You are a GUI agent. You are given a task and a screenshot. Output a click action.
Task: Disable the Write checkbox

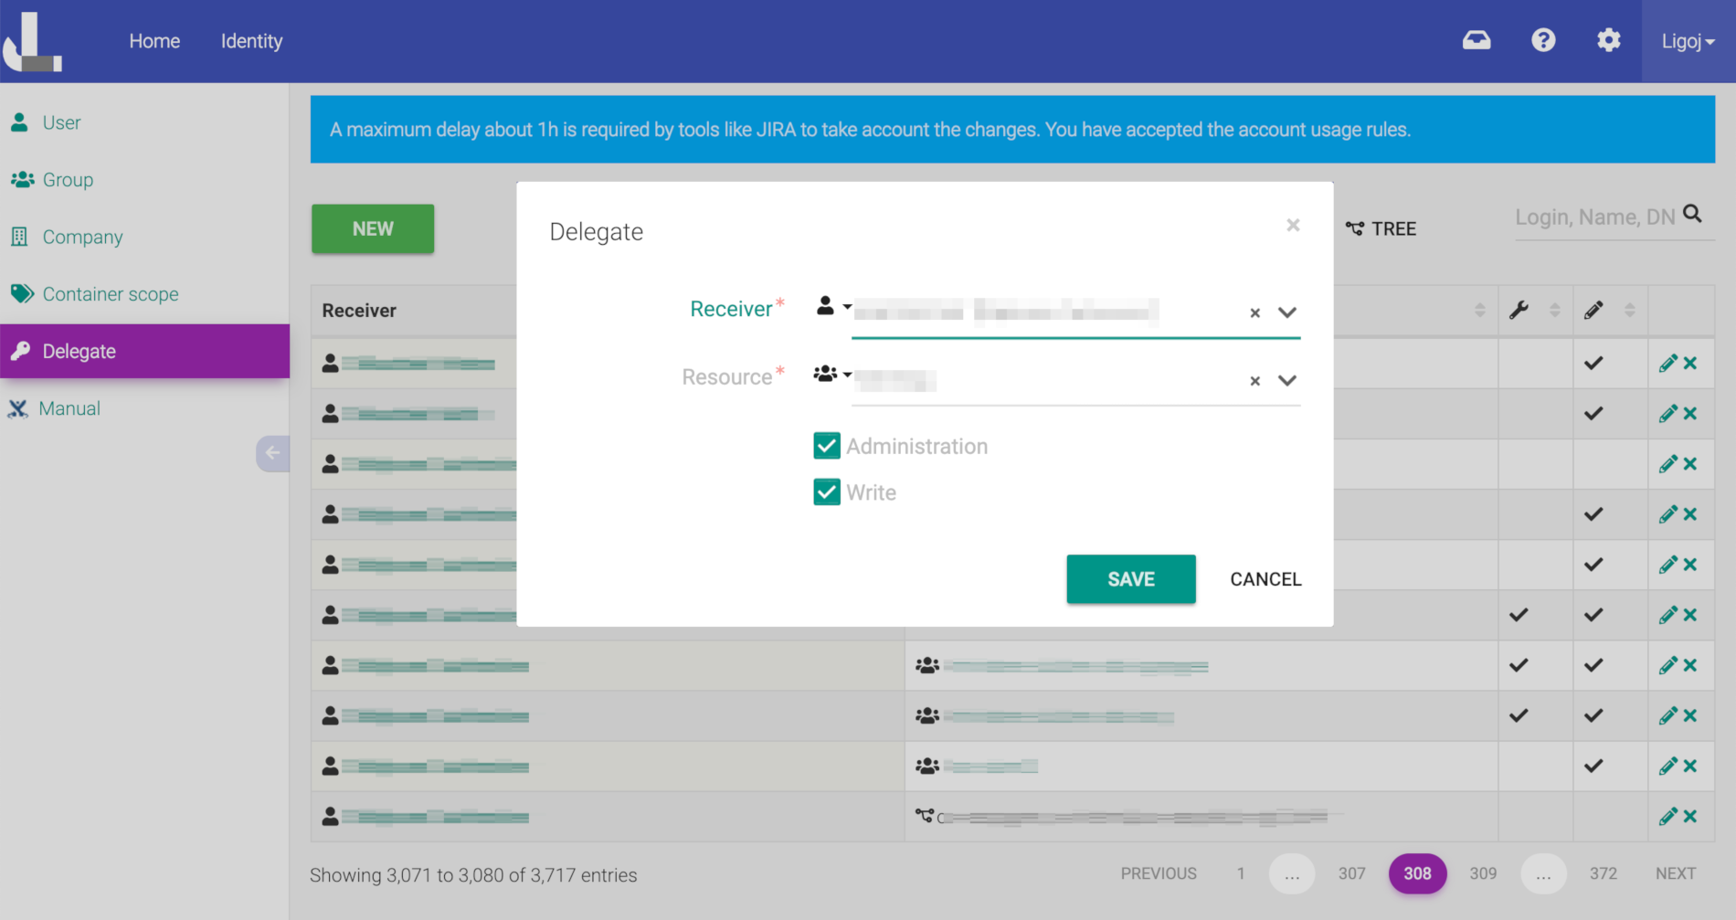click(x=826, y=492)
